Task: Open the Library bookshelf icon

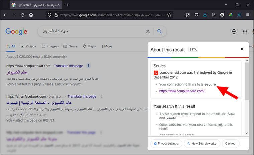Action: point(214,15)
